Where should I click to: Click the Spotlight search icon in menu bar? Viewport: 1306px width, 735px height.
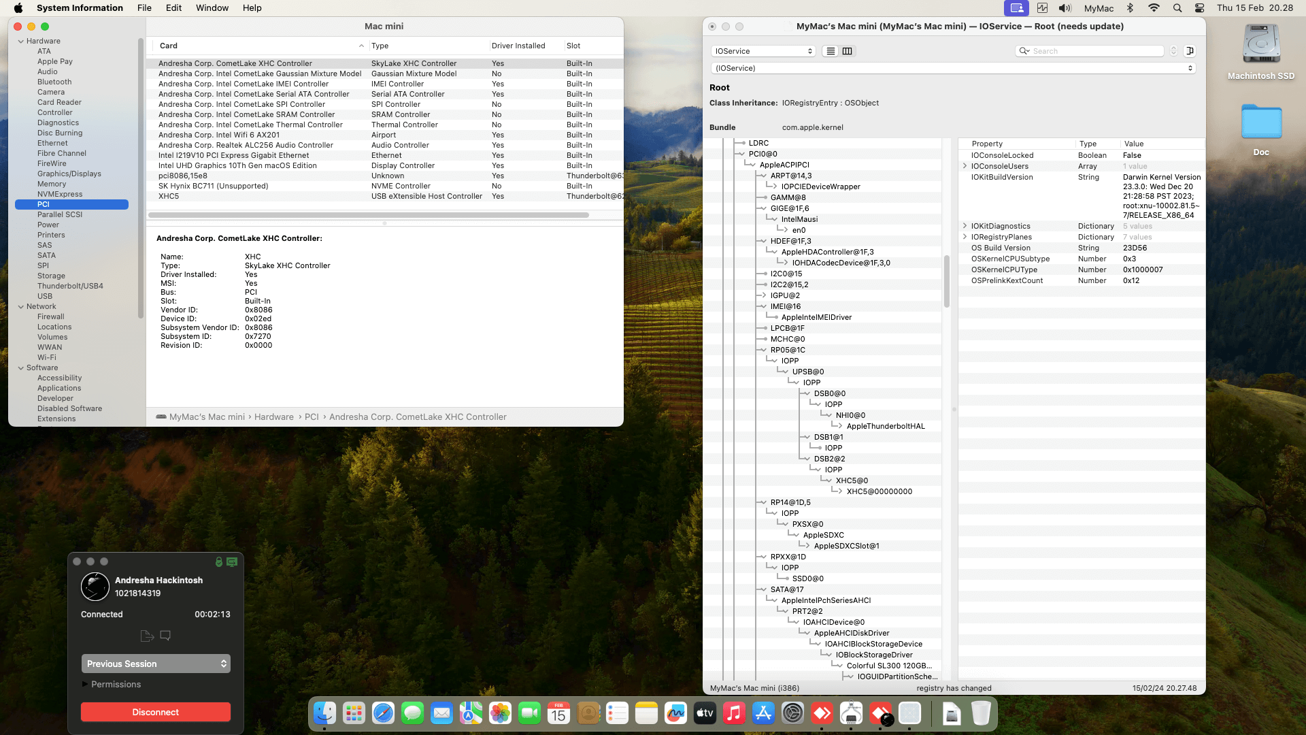pyautogui.click(x=1177, y=8)
